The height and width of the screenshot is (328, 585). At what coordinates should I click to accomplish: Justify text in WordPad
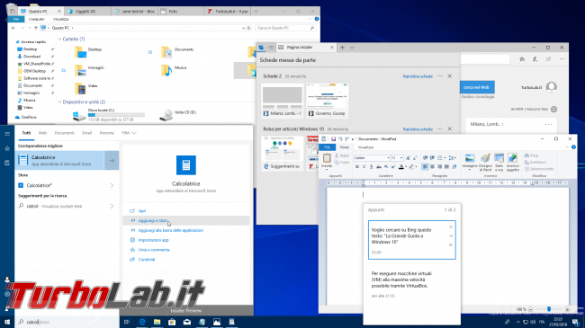click(x=446, y=166)
